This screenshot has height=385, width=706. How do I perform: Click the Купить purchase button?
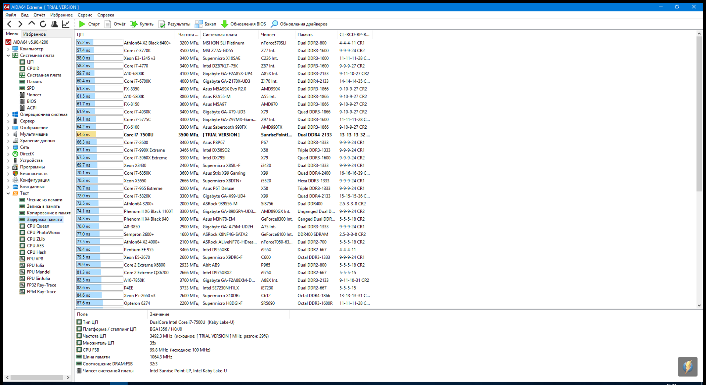142,24
